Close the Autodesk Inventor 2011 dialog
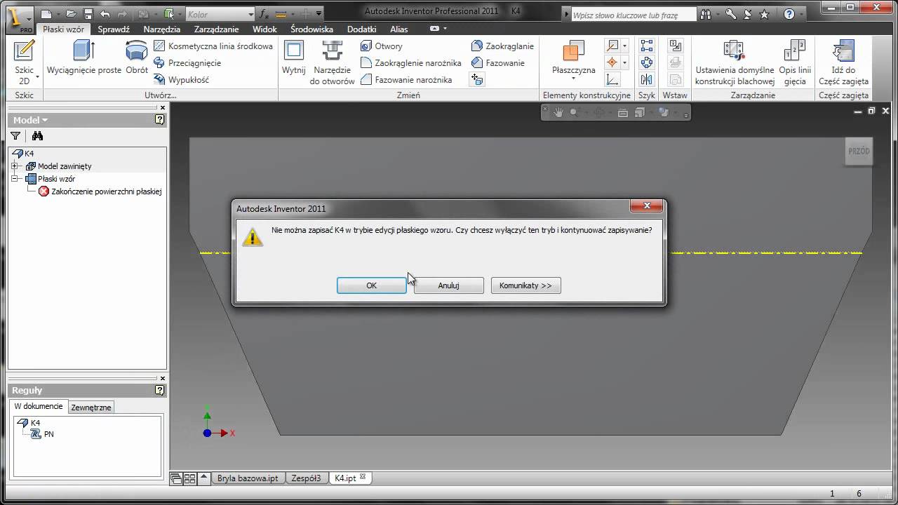Viewport: 898px width, 505px height. click(x=646, y=206)
